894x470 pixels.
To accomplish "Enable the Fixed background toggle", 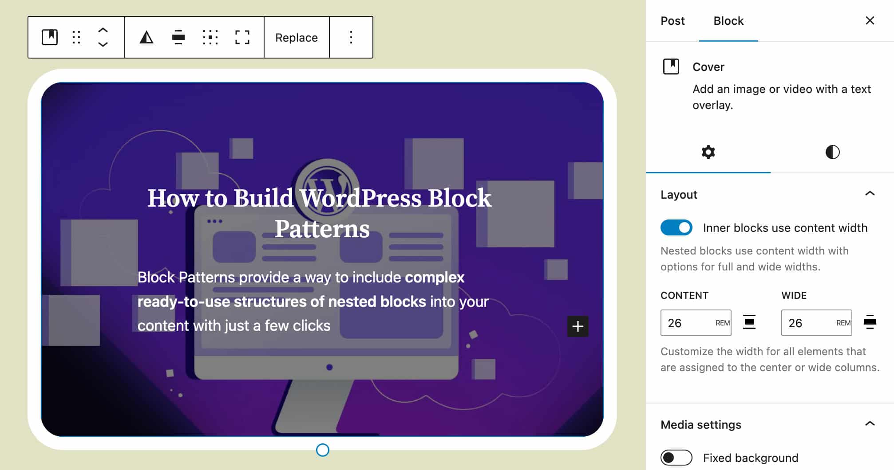I will [676, 458].
